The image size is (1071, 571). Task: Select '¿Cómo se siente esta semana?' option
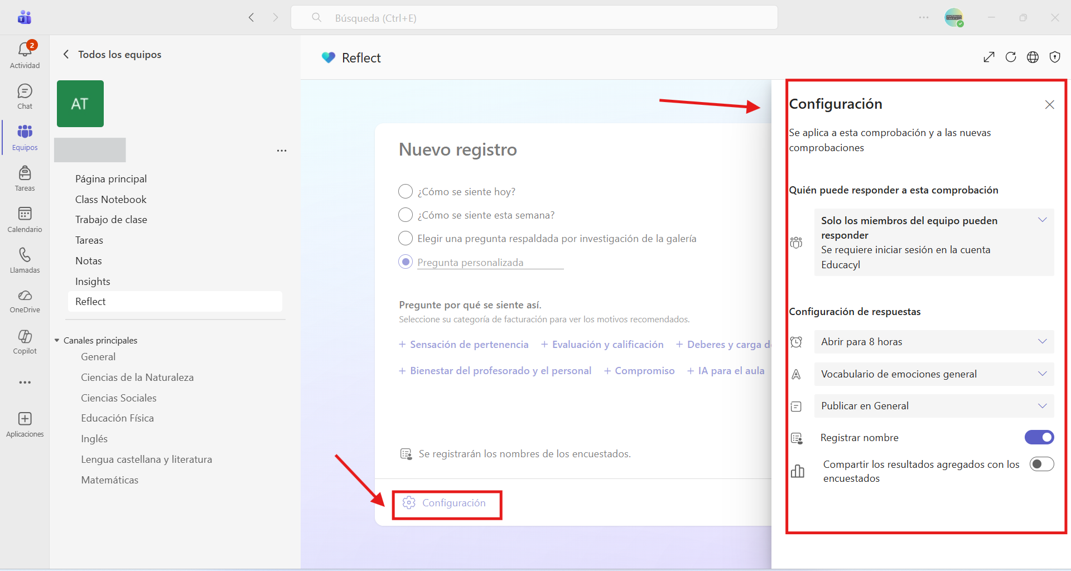point(406,215)
